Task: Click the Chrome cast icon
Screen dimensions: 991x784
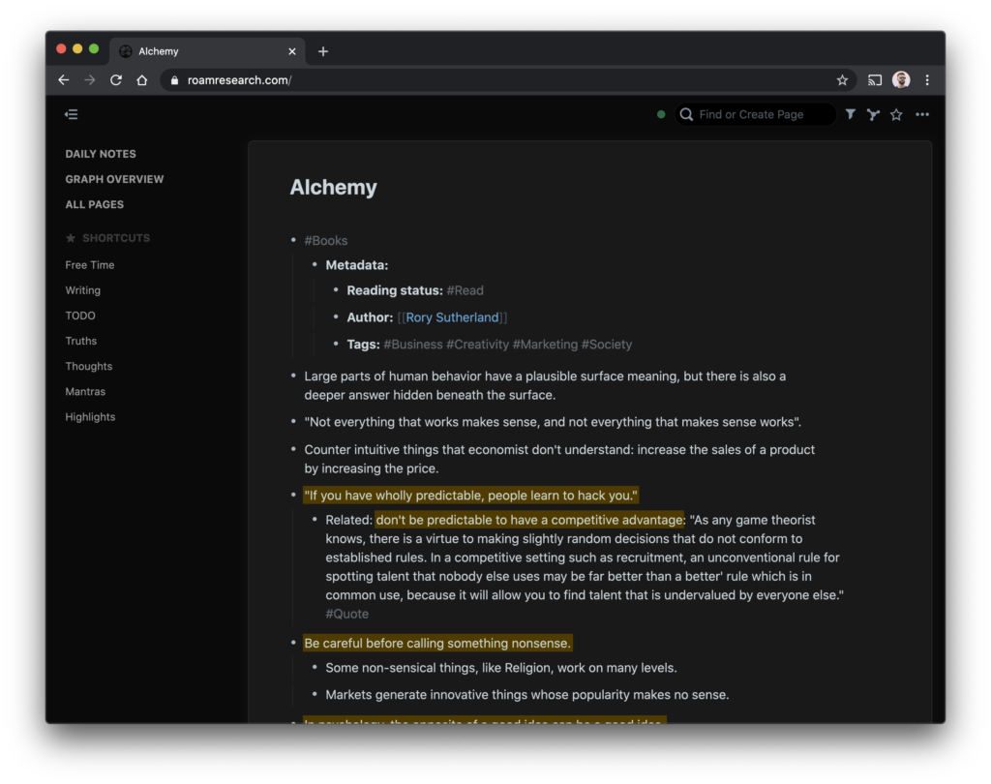Action: 875,80
